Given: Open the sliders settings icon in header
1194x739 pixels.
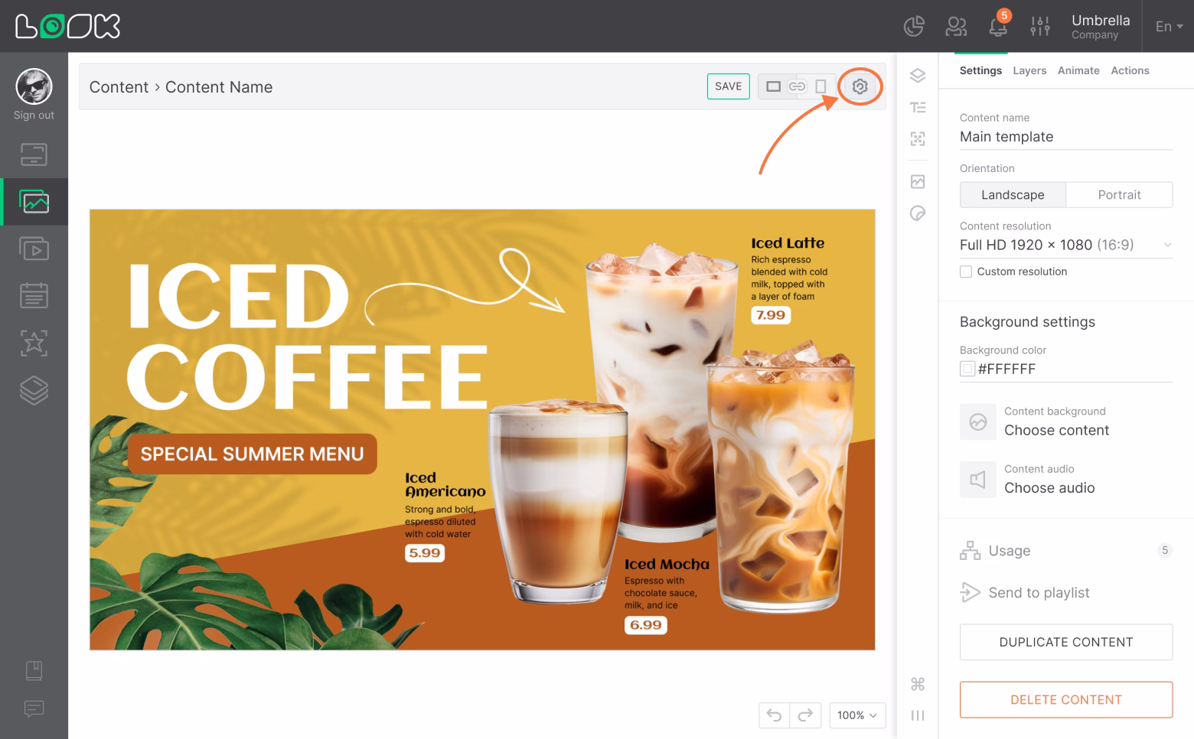Looking at the screenshot, I should [1040, 26].
